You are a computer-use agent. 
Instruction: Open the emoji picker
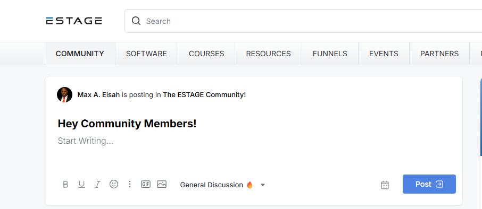click(114, 184)
